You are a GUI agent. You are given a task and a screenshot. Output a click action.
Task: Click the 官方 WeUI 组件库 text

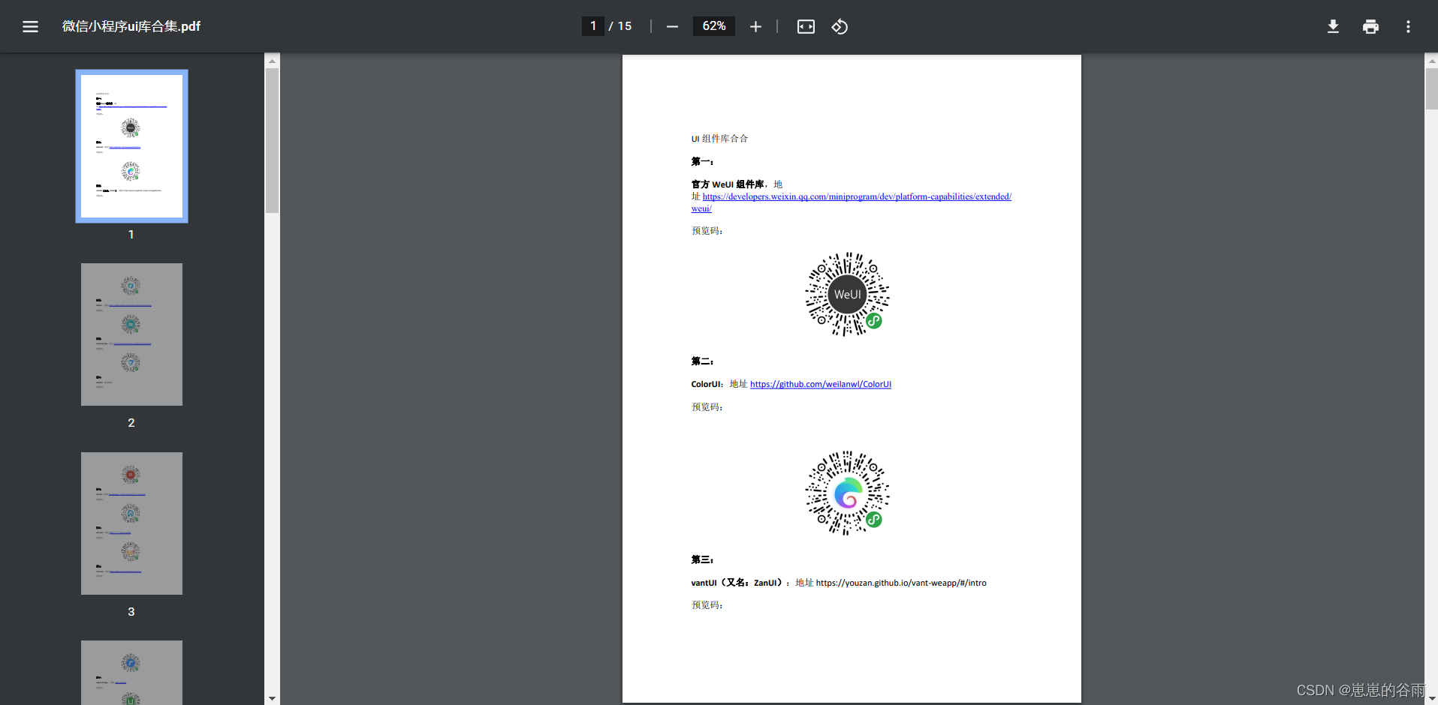[x=728, y=184]
